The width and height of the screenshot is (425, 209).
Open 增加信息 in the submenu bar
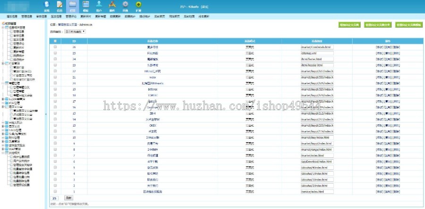[x=12, y=16]
